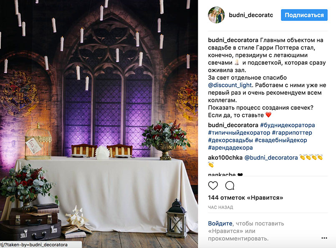The image size is (336, 248).
Task: Open the three-dots more options menu
Action: [324, 238]
